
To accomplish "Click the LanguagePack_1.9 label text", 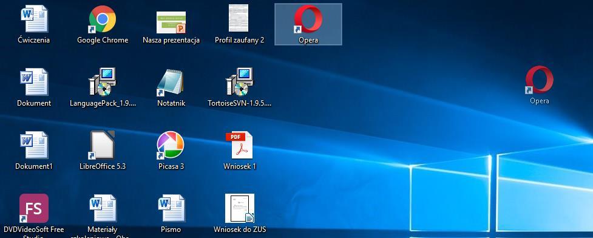I will 103,103.
